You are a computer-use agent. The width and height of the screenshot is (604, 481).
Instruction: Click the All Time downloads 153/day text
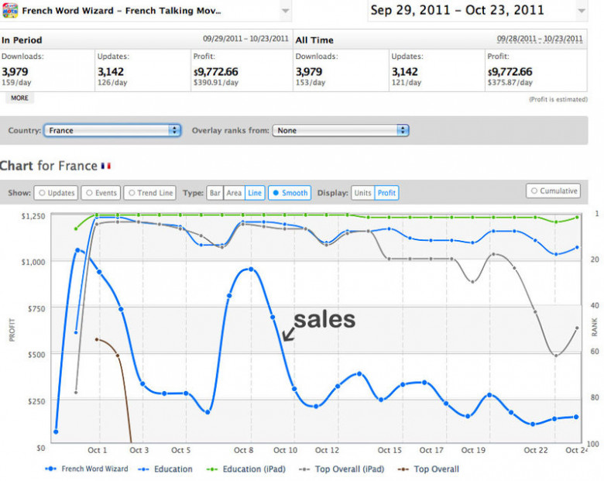tap(311, 82)
